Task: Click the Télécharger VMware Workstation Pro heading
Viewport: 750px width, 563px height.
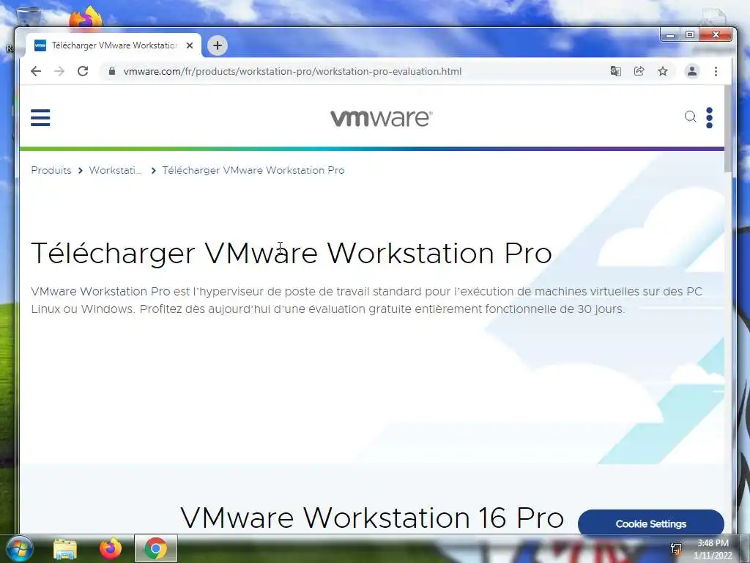Action: pos(292,253)
